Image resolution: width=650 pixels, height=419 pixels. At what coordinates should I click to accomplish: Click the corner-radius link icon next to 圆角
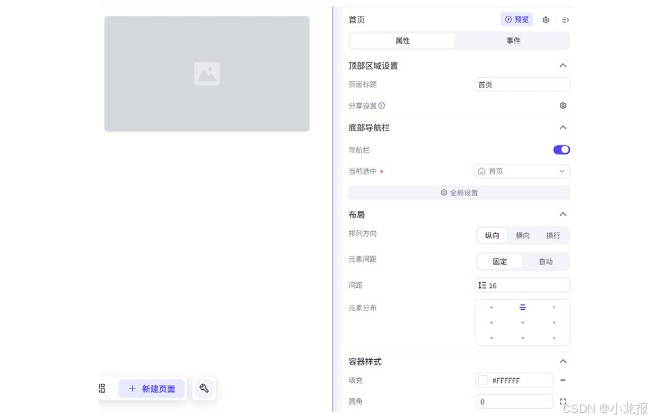click(x=562, y=401)
